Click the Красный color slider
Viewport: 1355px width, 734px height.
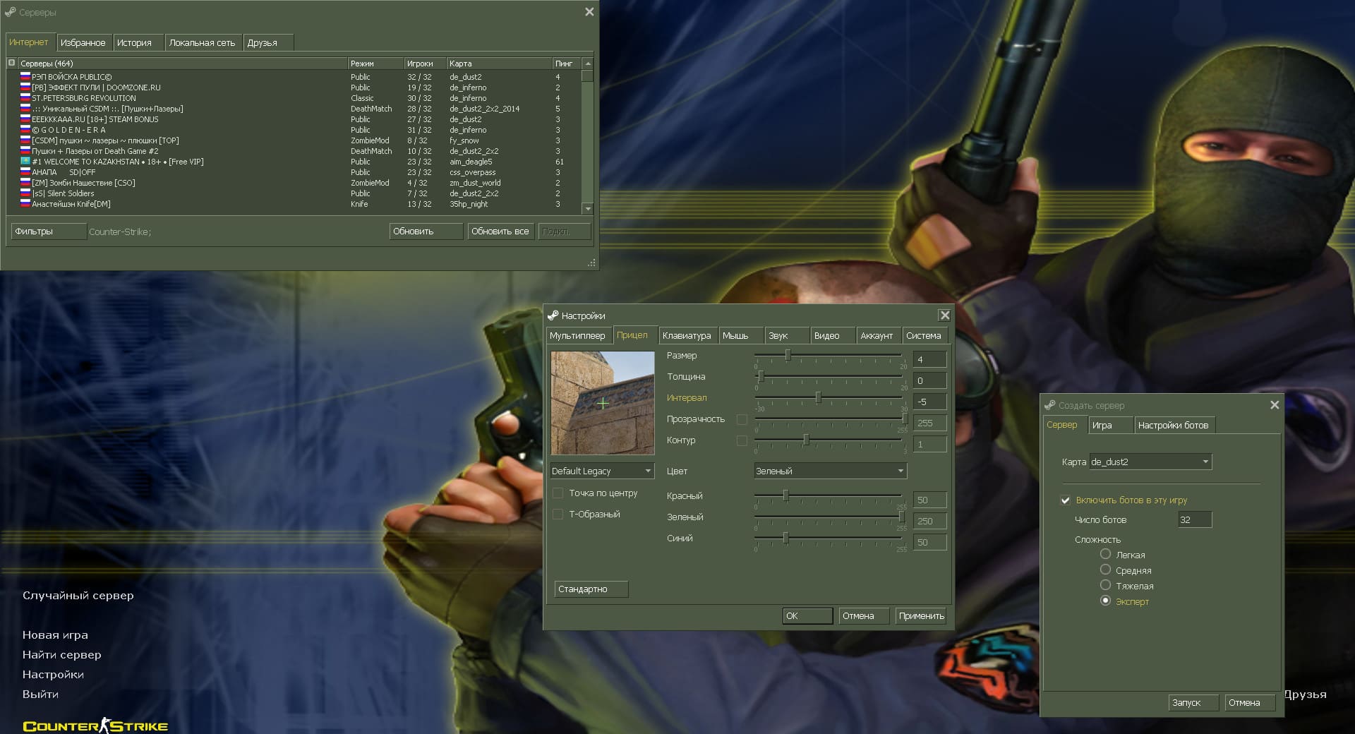point(829,496)
